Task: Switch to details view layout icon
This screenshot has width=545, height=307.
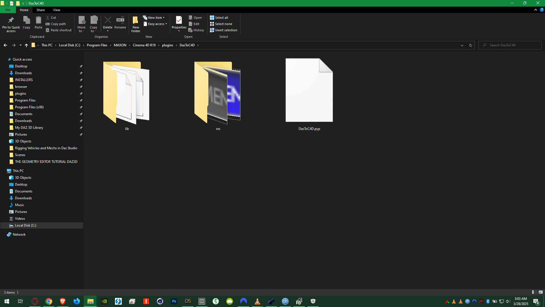Action: click(534, 292)
